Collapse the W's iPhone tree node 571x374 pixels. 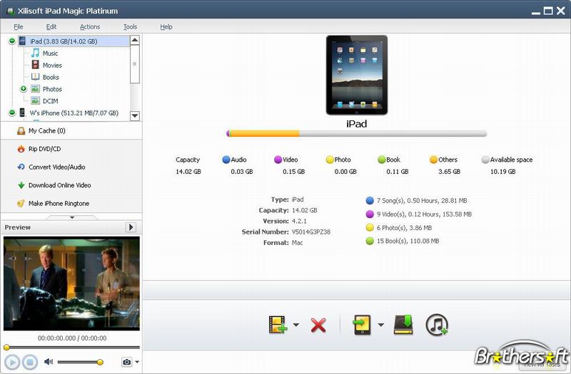pyautogui.click(x=12, y=113)
